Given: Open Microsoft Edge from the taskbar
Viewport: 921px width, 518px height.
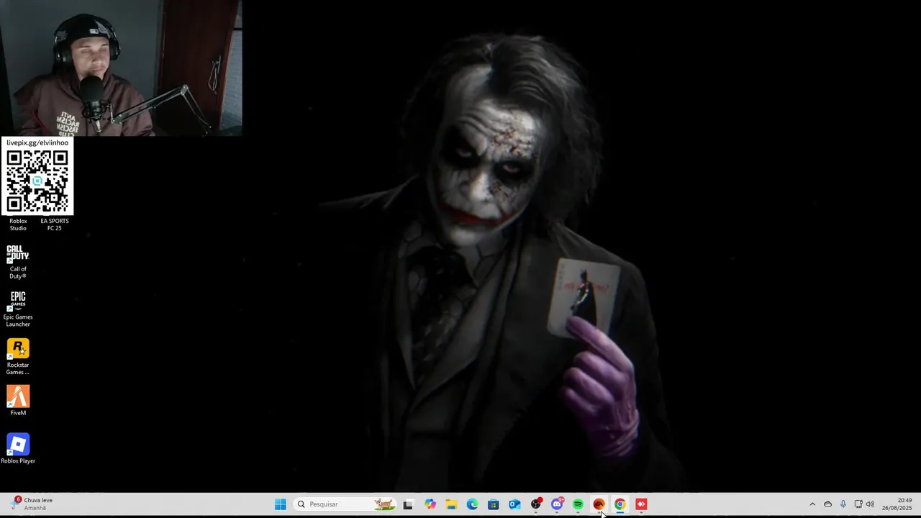Looking at the screenshot, I should [x=472, y=504].
